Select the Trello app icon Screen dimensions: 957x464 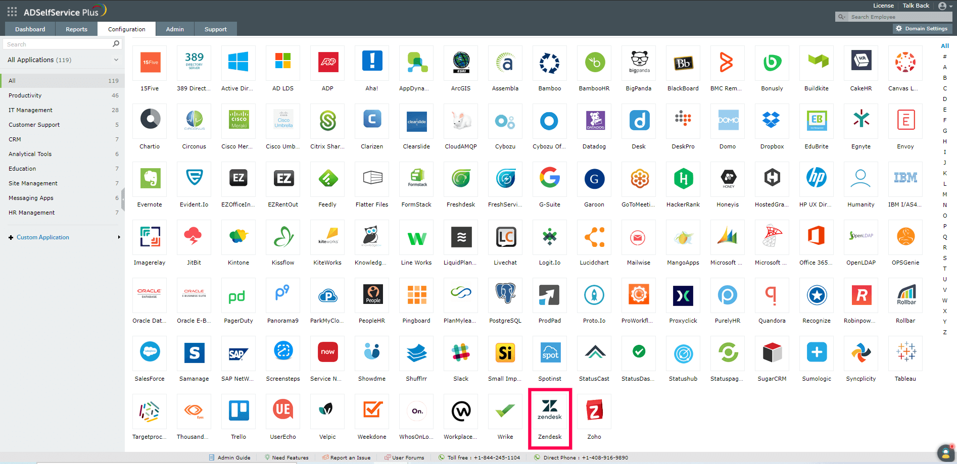pos(238,411)
